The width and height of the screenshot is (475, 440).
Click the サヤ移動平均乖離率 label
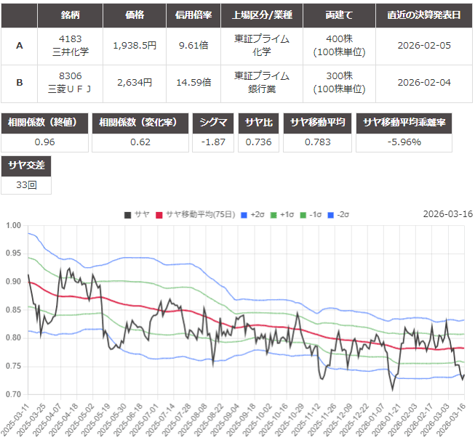pyautogui.click(x=412, y=122)
